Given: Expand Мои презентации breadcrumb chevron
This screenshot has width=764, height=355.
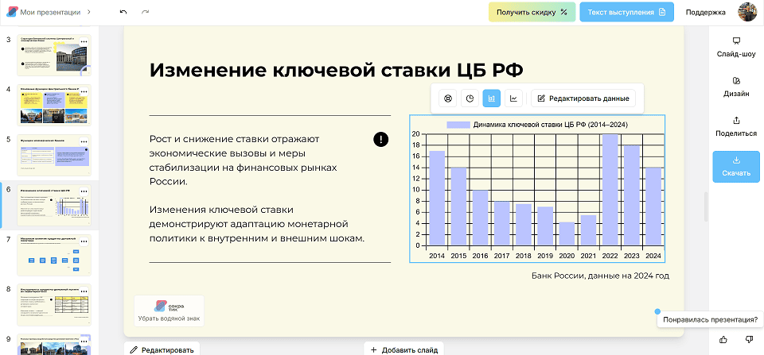Looking at the screenshot, I should (x=88, y=12).
